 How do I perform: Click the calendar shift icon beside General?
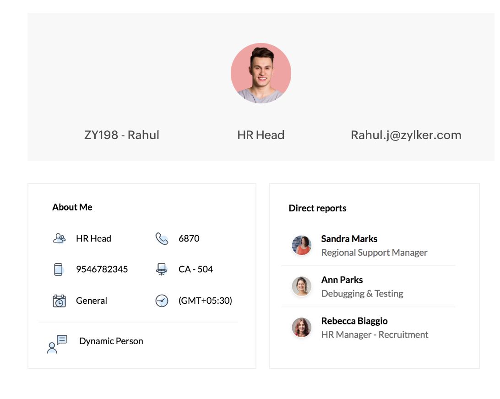pos(59,301)
